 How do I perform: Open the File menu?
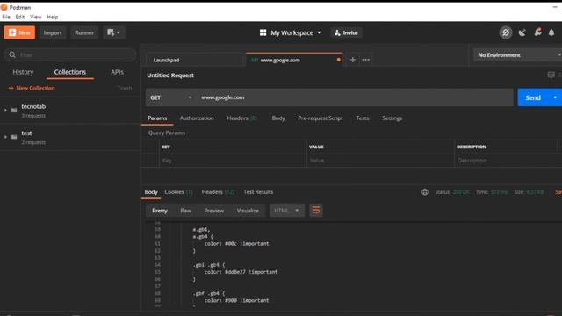tap(6, 17)
